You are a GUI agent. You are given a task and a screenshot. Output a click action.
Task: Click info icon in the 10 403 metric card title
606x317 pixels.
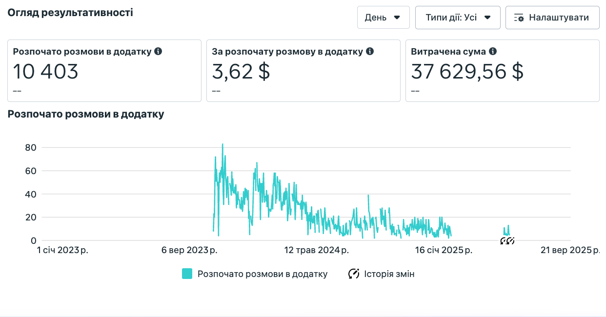[x=158, y=51]
